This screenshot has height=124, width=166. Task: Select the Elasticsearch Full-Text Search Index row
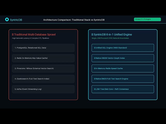(x=43, y=79)
